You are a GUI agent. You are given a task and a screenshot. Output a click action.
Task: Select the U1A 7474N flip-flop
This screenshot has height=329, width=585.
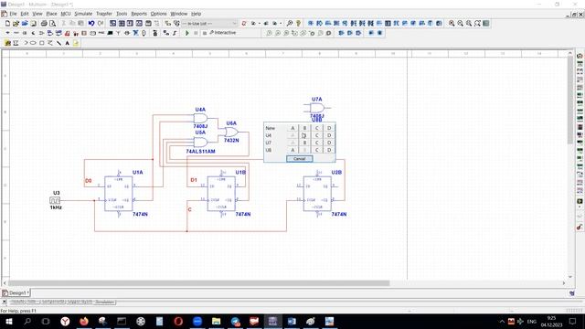pyautogui.click(x=119, y=194)
